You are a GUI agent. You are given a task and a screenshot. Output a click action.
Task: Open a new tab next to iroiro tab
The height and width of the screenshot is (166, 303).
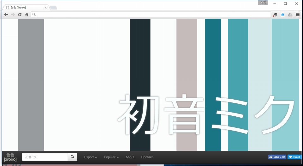point(53,8)
